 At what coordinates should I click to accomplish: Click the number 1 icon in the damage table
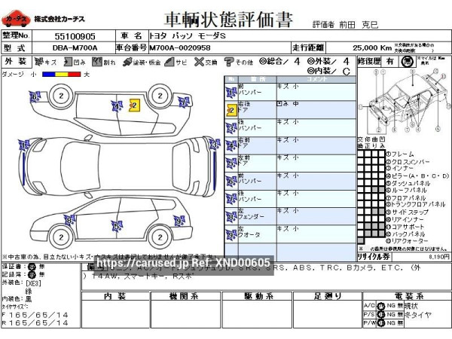point(231,93)
